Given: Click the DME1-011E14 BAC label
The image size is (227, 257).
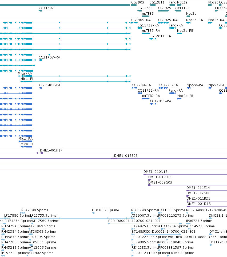Looking at the screenshot, I should point(198,188).
